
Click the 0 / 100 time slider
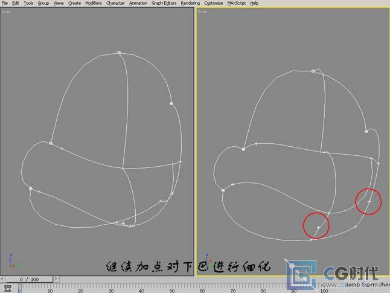[x=29, y=279]
